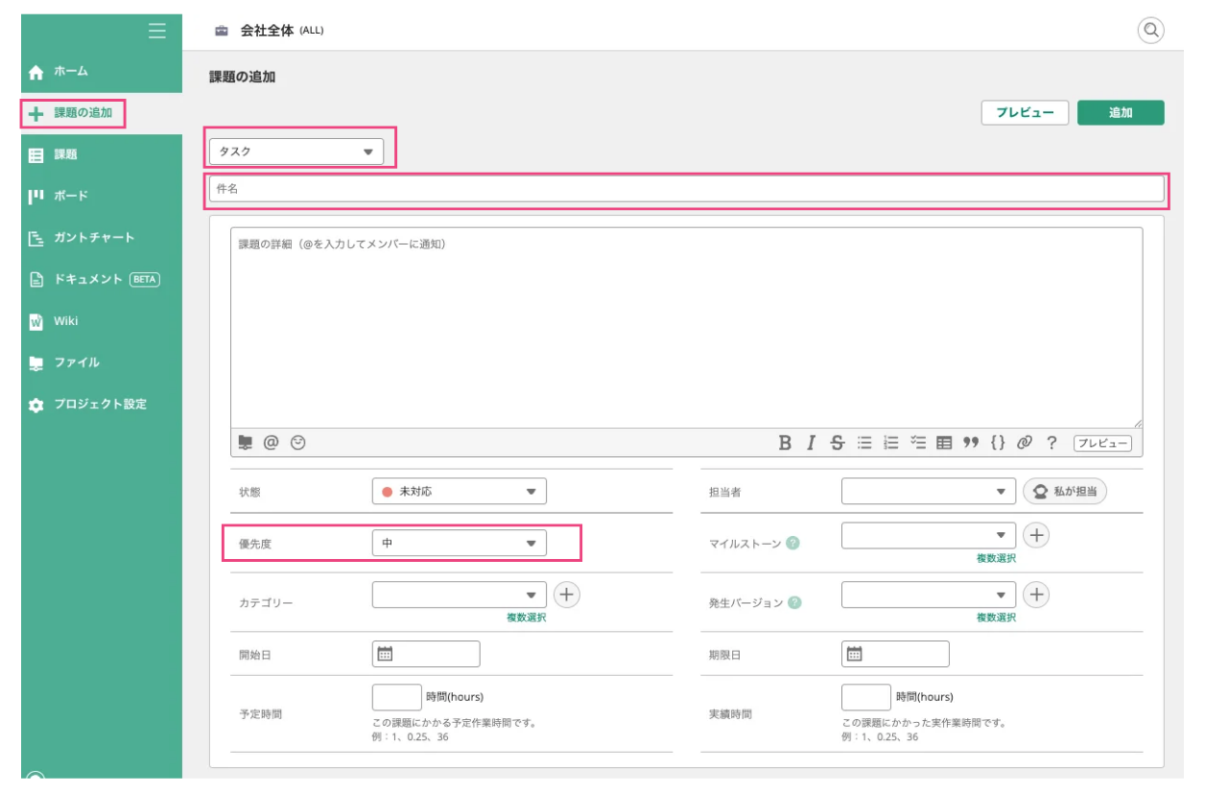Click the project briefcase icon beside 会社全体
The image size is (1205, 792).
click(222, 31)
